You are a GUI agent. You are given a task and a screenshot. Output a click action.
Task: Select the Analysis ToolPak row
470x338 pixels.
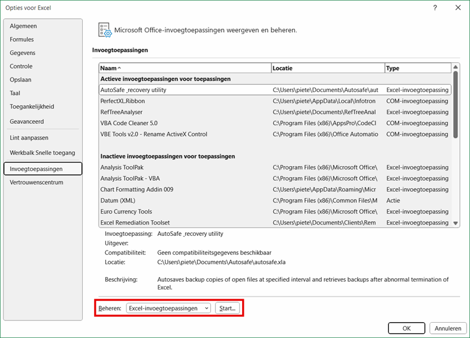(275, 167)
